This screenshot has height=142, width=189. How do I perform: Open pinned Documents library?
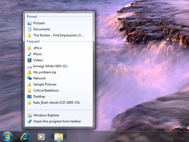[42, 29]
